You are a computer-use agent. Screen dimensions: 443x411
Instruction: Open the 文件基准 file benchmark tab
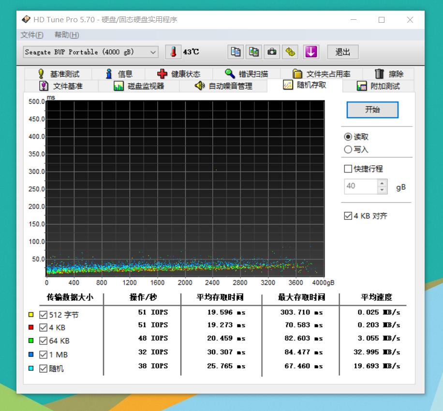pyautogui.click(x=61, y=86)
